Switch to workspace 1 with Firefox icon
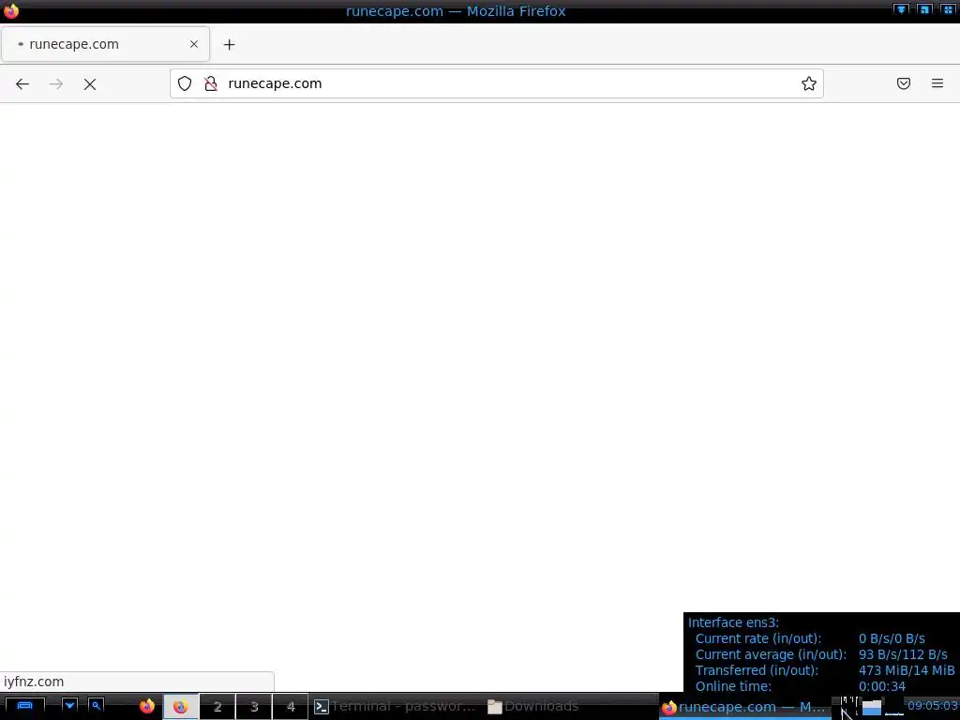960x720 pixels. pos(181,707)
